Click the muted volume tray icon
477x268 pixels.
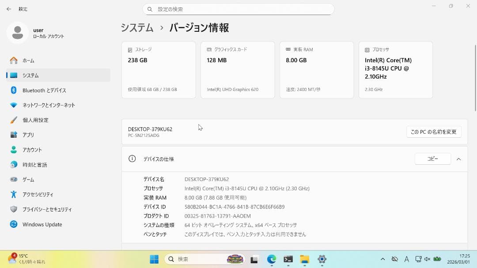click(x=427, y=259)
